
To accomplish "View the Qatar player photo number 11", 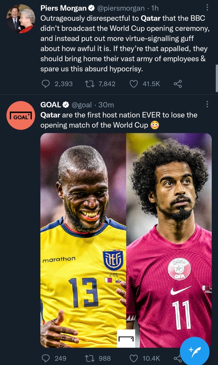I will pyautogui.click(x=169, y=241).
